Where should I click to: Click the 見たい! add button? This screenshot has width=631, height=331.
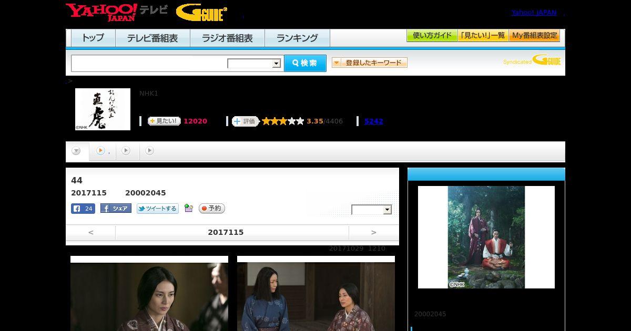[164, 121]
